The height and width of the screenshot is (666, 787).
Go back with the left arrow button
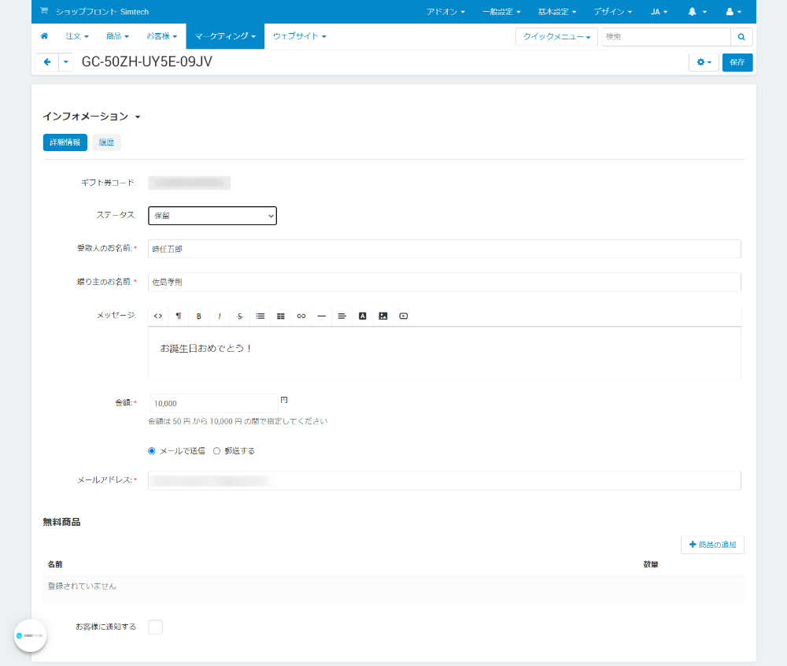click(x=47, y=62)
